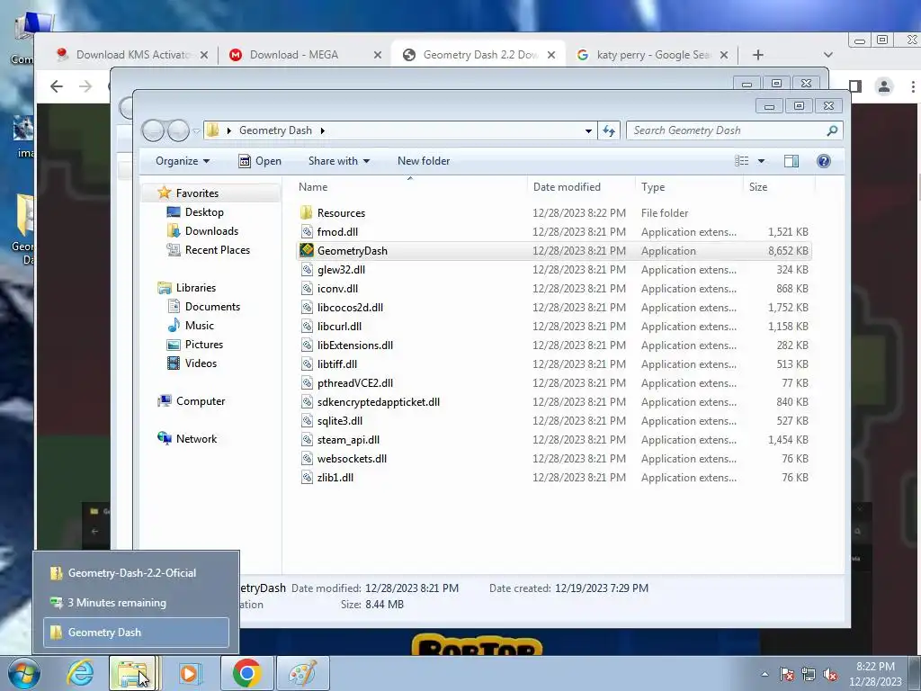
Task: Select Geometry Dash window in taskbar list
Action: point(137,633)
